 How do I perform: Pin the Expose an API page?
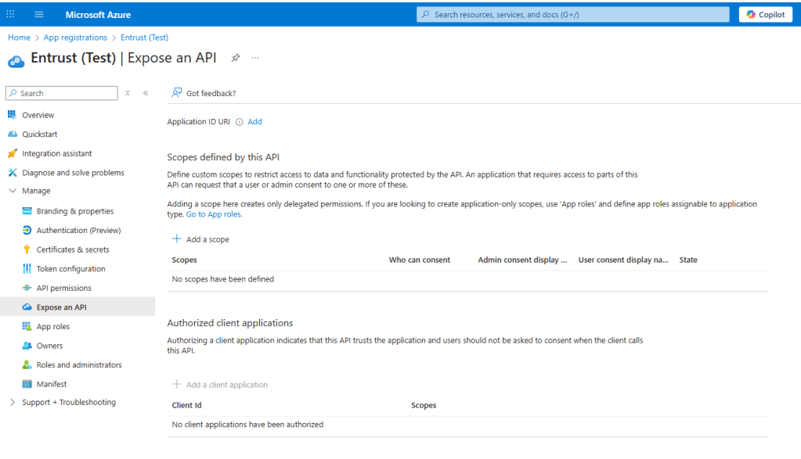[235, 58]
